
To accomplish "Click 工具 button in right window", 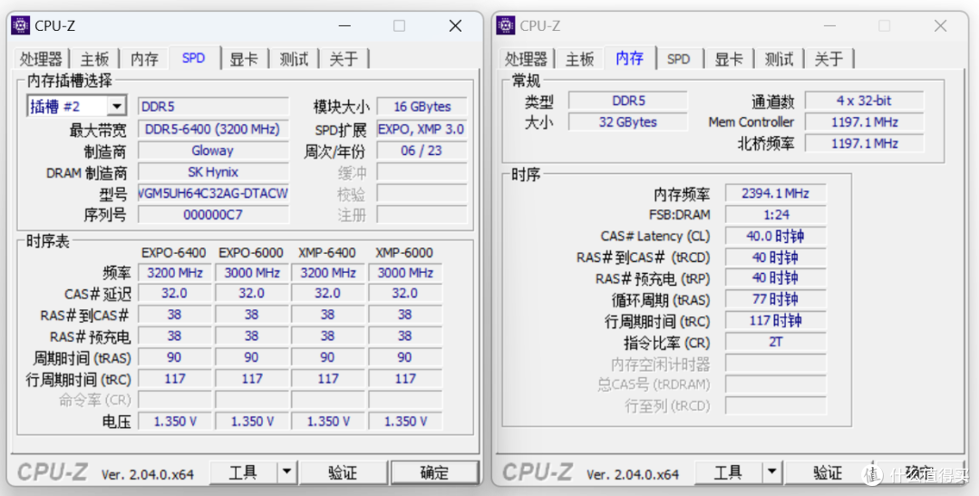I will tap(729, 472).
